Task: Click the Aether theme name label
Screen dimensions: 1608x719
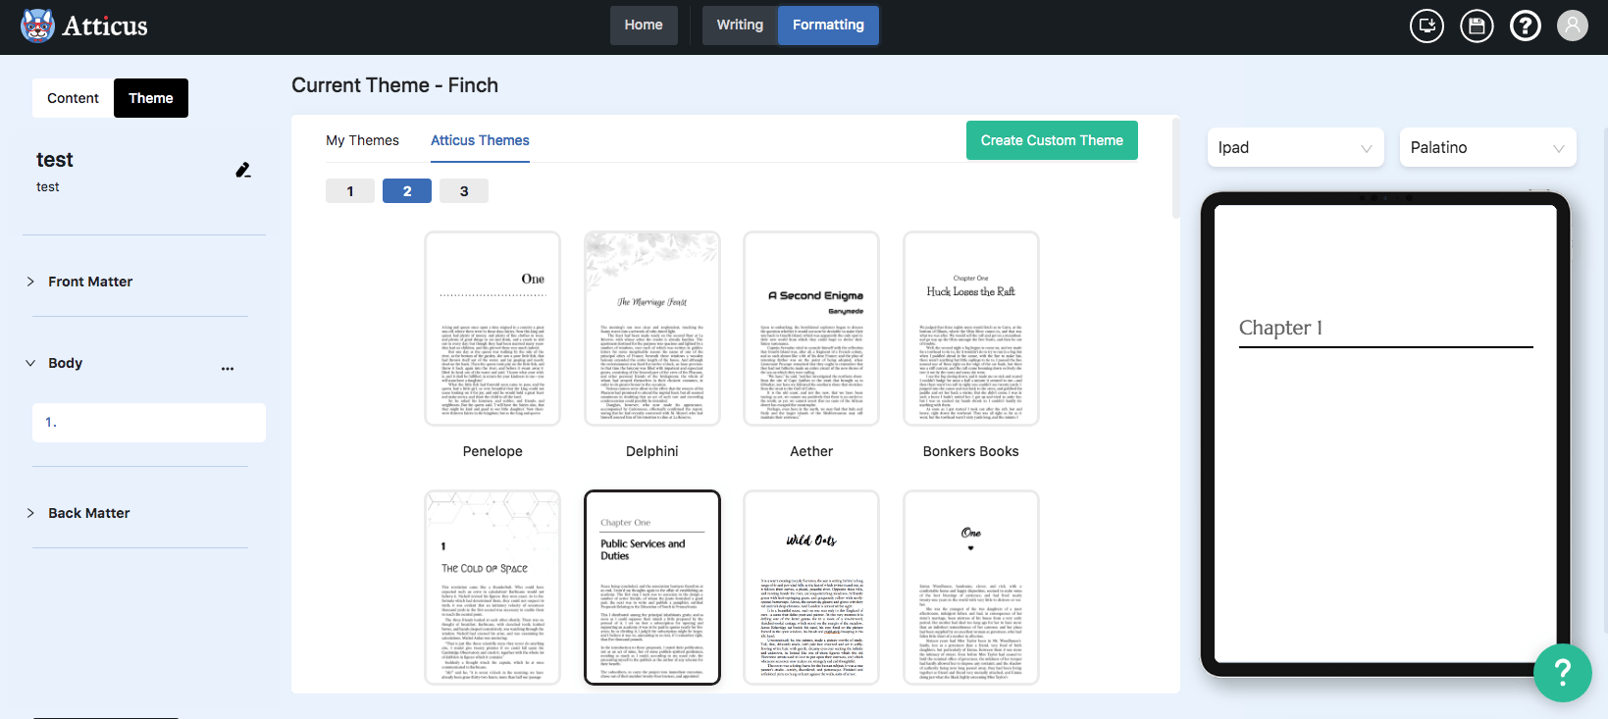Action: (811, 451)
